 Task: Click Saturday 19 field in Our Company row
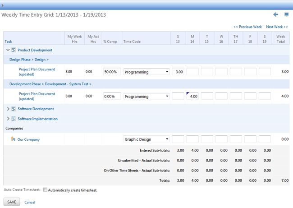(x=265, y=139)
